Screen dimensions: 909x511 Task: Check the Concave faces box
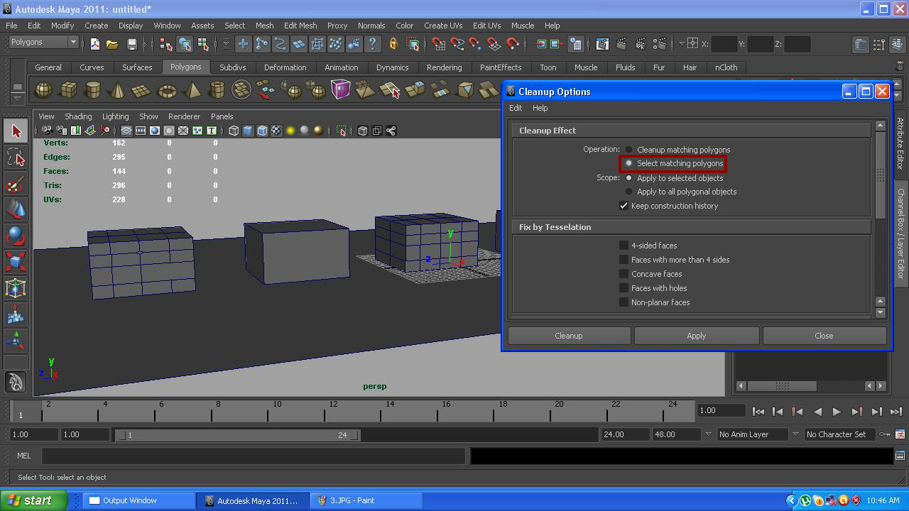pyautogui.click(x=624, y=274)
